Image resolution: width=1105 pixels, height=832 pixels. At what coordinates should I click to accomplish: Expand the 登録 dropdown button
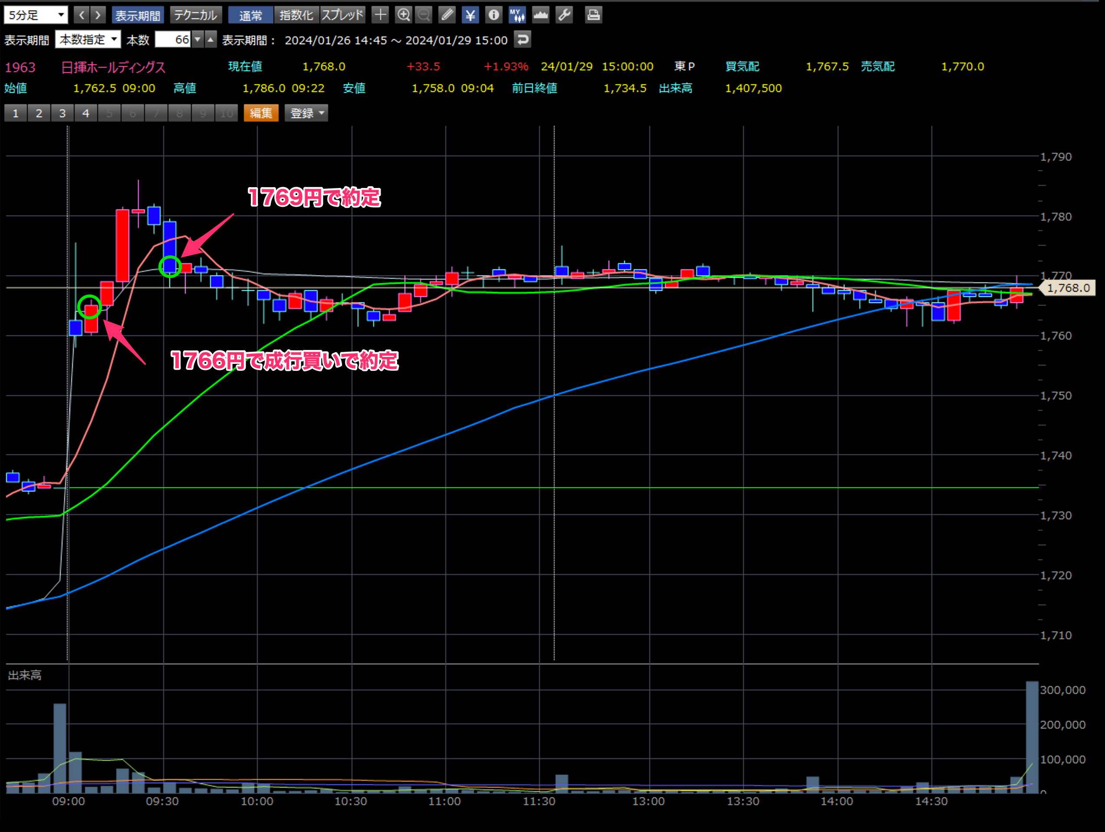pyautogui.click(x=306, y=113)
